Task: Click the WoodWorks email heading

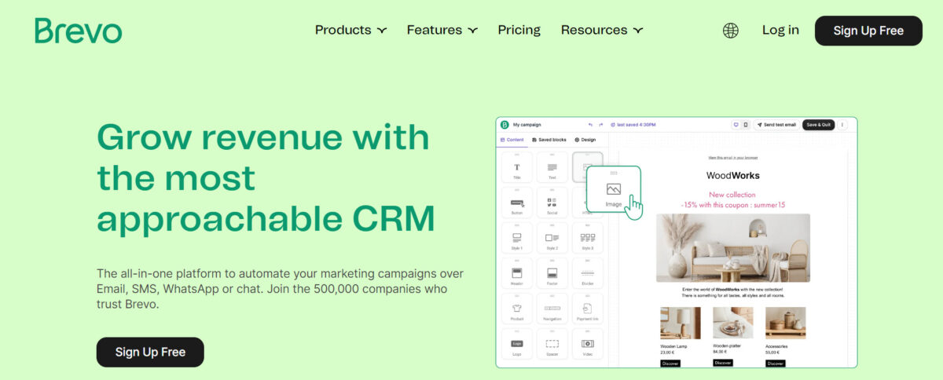Action: click(733, 176)
